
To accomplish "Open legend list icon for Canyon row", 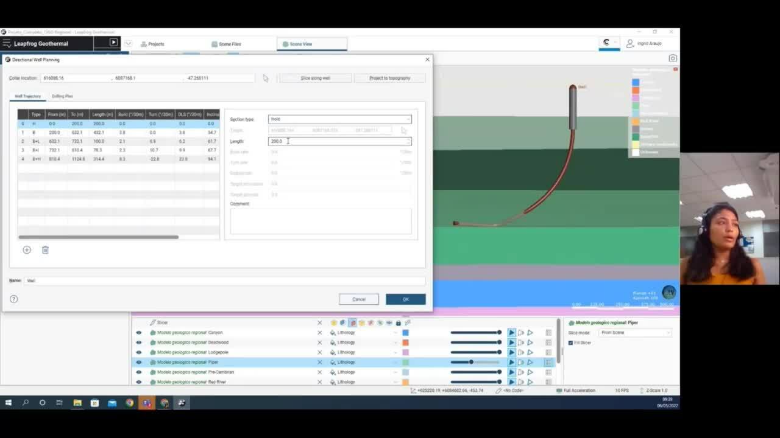I will (x=548, y=333).
